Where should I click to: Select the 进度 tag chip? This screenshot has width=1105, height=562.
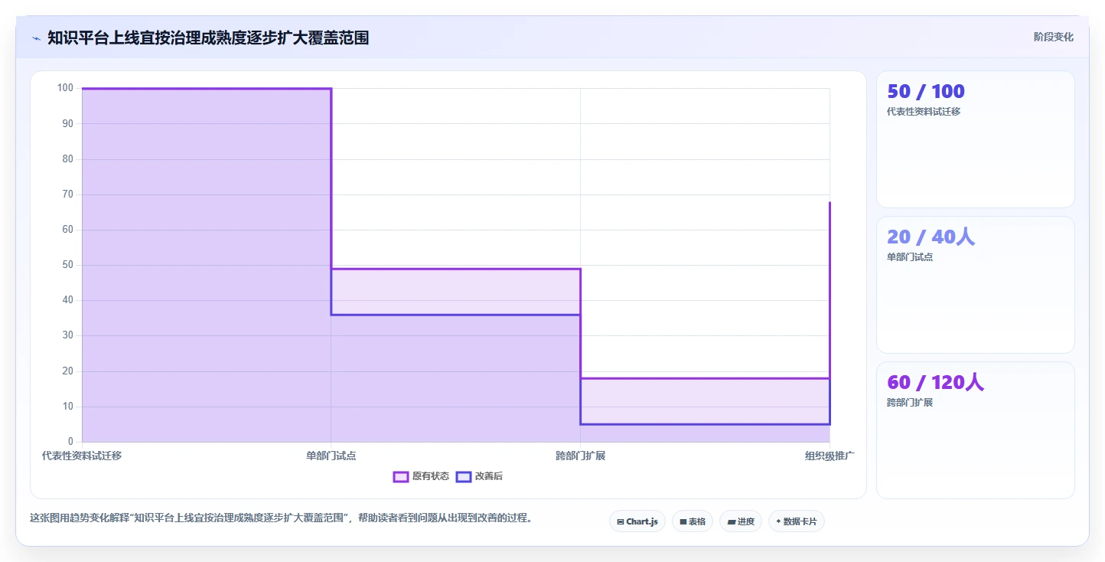pyautogui.click(x=741, y=521)
